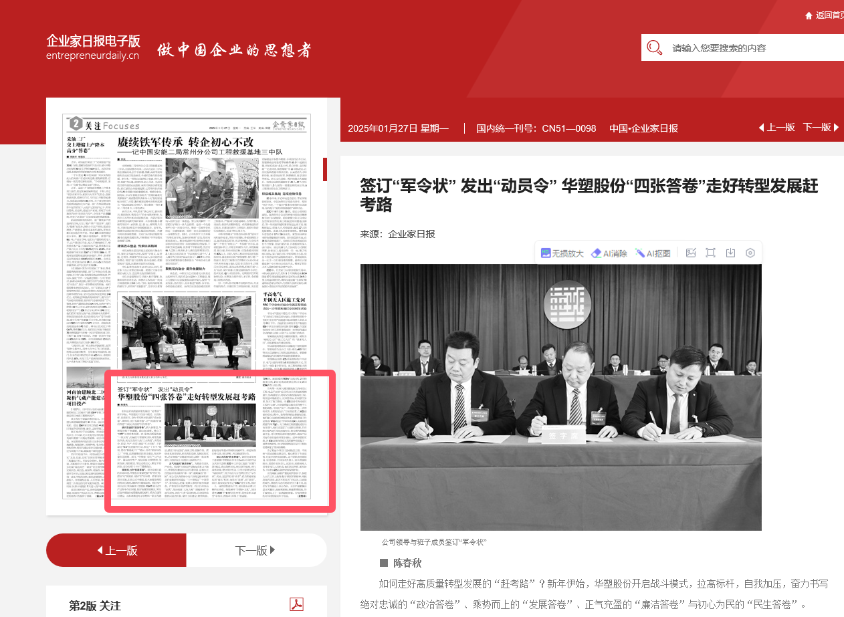Click the 企业家日报电子版 site logo

pos(93,47)
